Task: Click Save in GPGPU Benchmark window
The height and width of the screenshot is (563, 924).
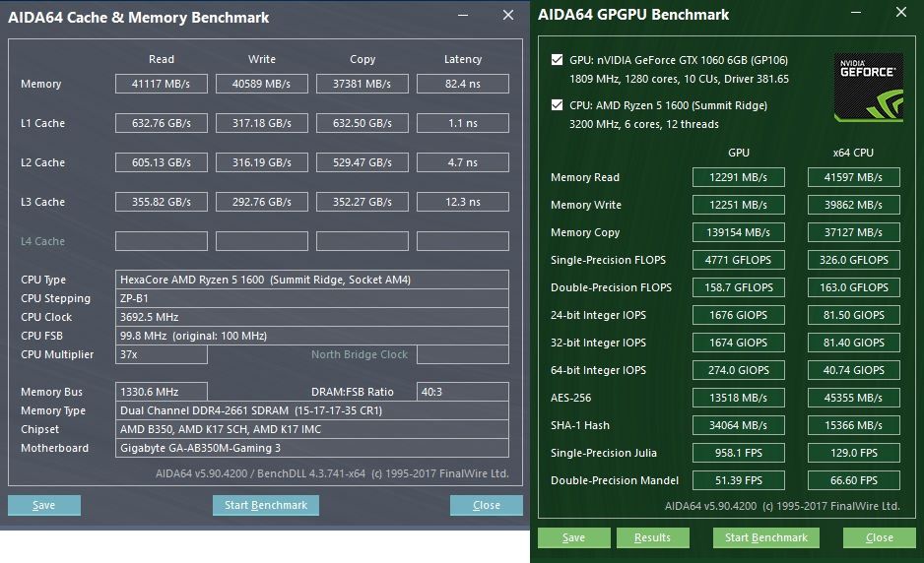Action: (x=574, y=537)
